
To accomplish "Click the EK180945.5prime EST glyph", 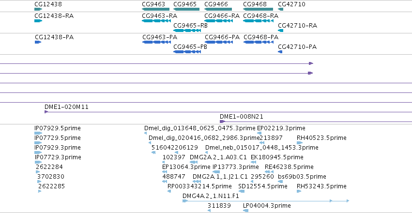I will click(x=253, y=162).
